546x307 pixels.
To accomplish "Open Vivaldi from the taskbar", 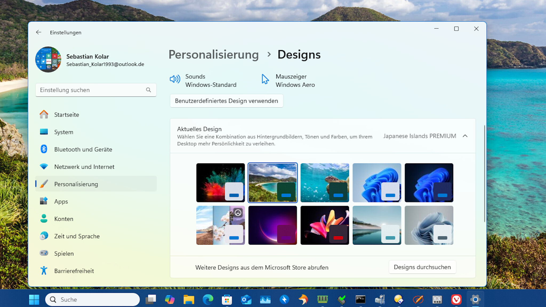I will [456, 299].
